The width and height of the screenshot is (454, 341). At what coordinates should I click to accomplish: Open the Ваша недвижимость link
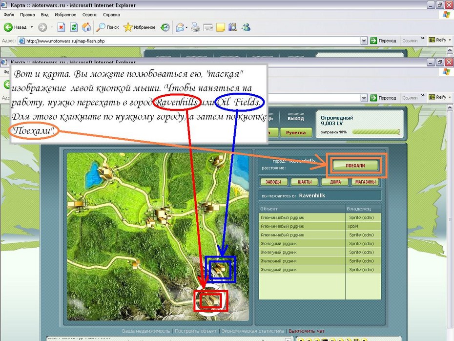click(x=146, y=331)
